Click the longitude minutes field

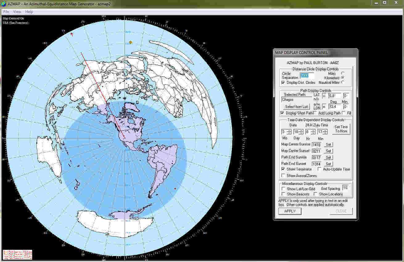tap(346, 107)
